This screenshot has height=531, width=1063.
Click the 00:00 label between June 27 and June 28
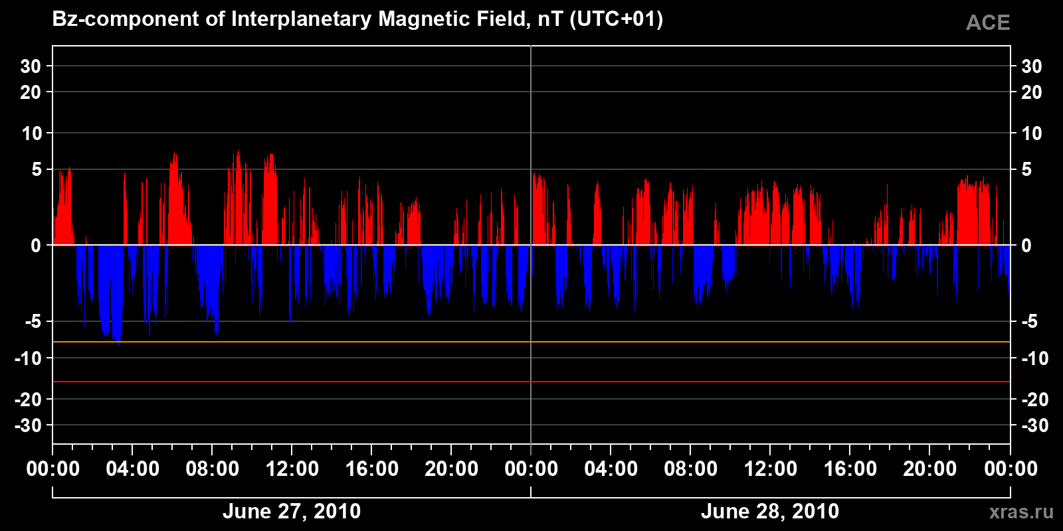point(531,469)
